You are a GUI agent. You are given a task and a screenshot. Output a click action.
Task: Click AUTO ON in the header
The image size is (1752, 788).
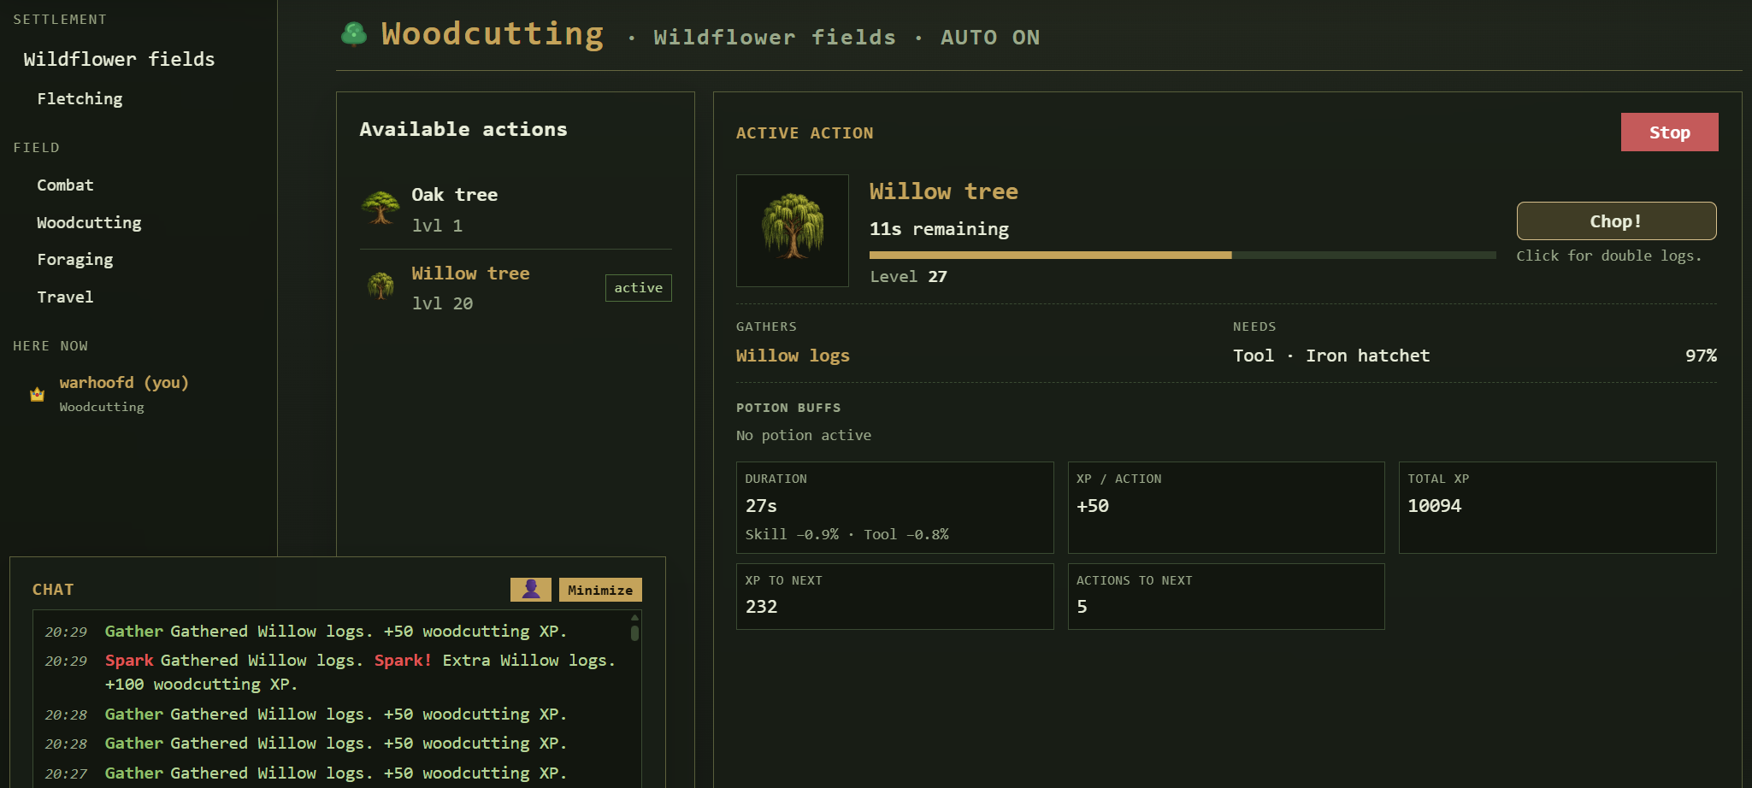pyautogui.click(x=990, y=38)
